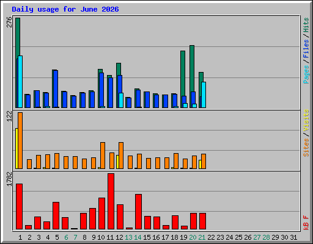Click green weekend day 13 on the x-axis
The height and width of the screenshot is (244, 313).
pos(128,237)
